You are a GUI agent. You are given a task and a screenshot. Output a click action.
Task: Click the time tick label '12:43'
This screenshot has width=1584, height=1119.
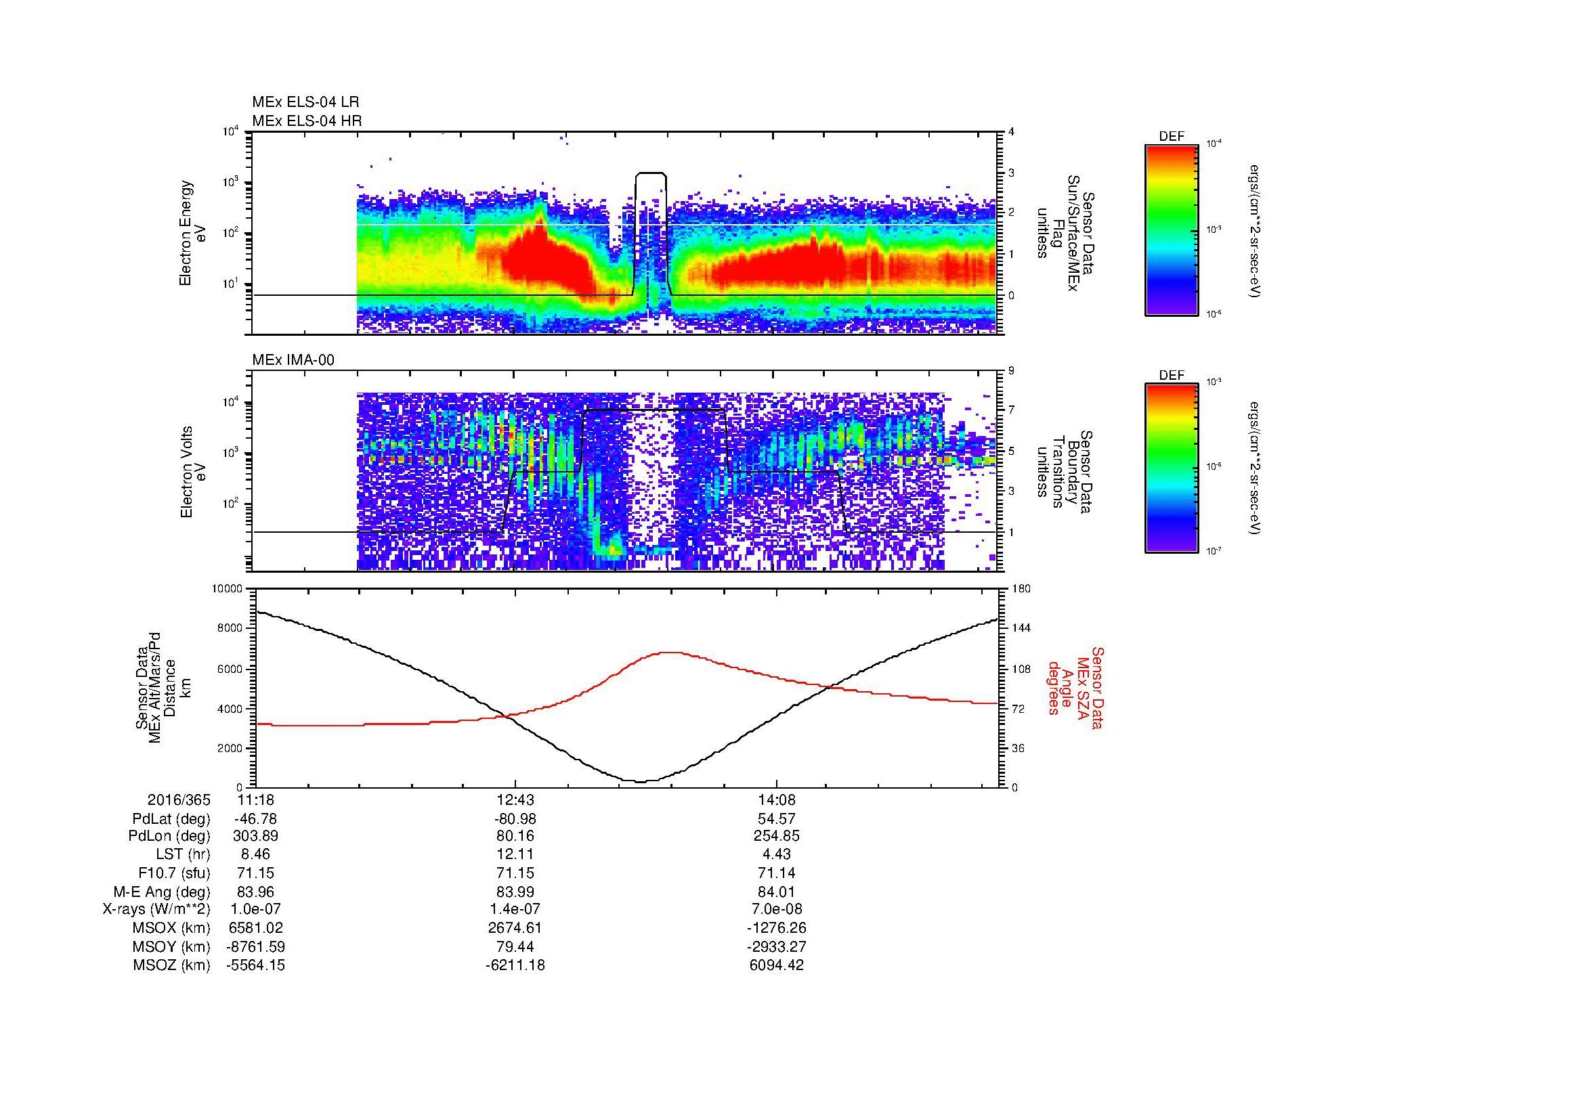pyautogui.click(x=515, y=799)
